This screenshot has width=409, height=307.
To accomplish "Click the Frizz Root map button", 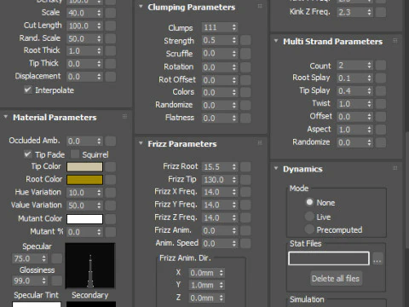I will pos(245,167).
